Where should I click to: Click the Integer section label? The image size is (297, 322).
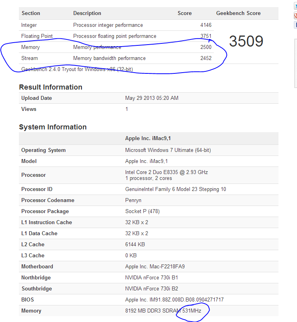pyautogui.click(x=29, y=25)
